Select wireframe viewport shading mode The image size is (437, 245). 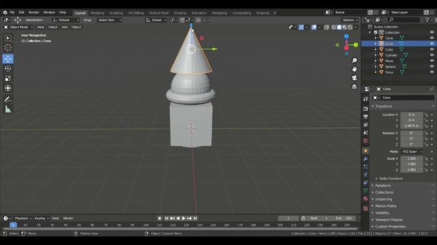click(334, 27)
